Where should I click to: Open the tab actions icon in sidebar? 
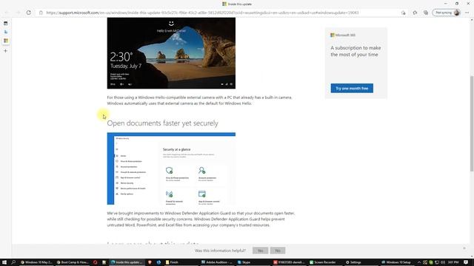point(5,23)
